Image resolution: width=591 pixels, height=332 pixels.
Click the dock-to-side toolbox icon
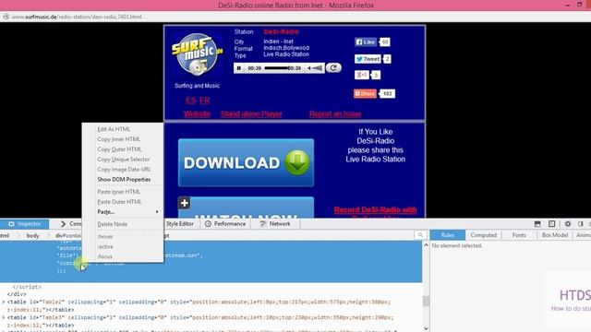pyautogui.click(x=581, y=224)
